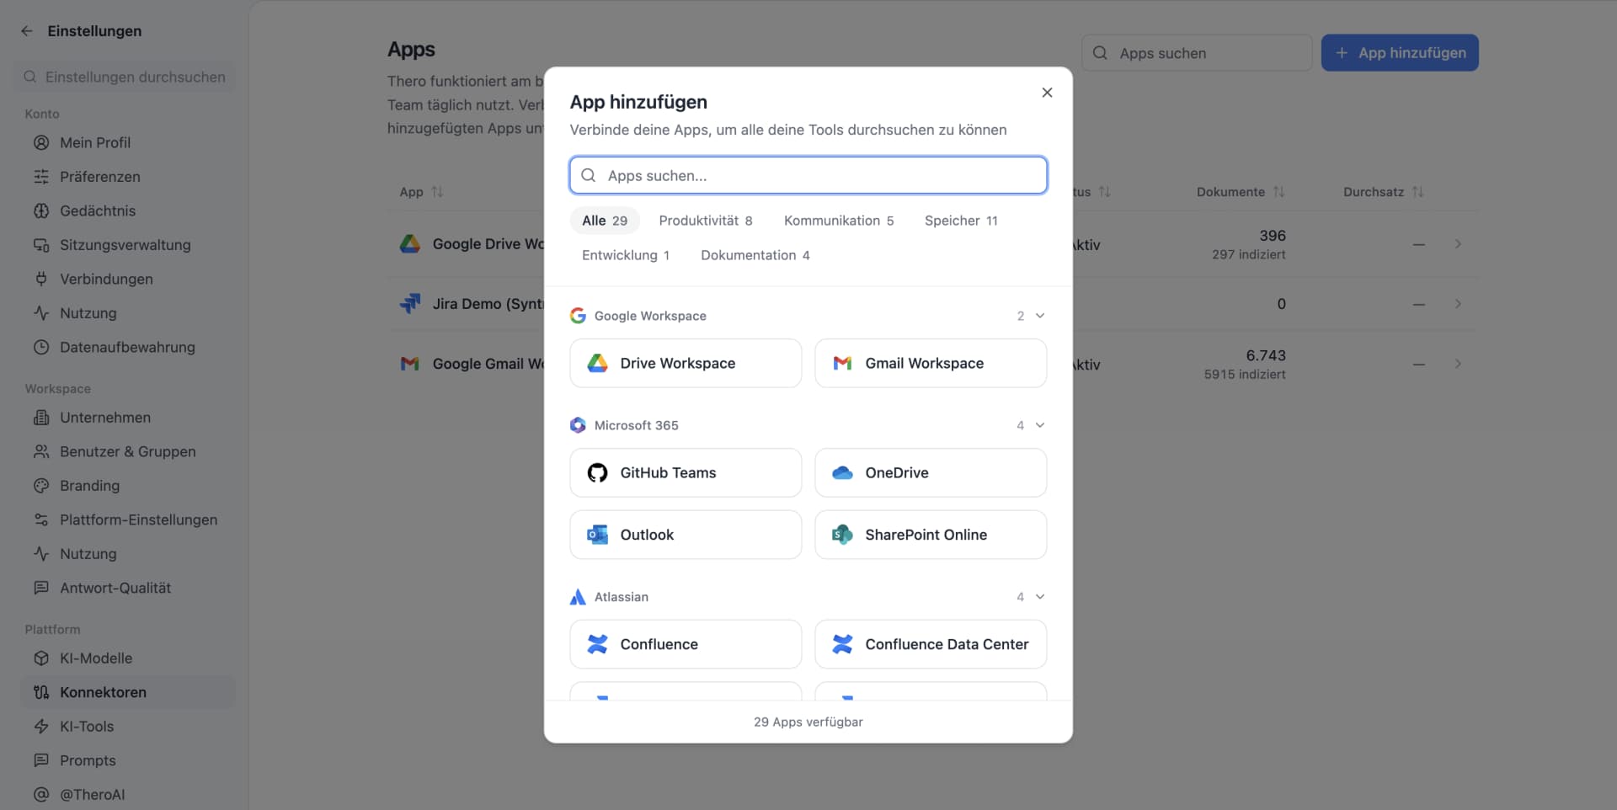Add the SharePoint Online app
The image size is (1617, 810).
(x=931, y=535)
